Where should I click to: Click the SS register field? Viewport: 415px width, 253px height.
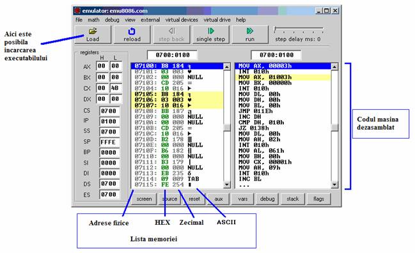tap(109, 132)
